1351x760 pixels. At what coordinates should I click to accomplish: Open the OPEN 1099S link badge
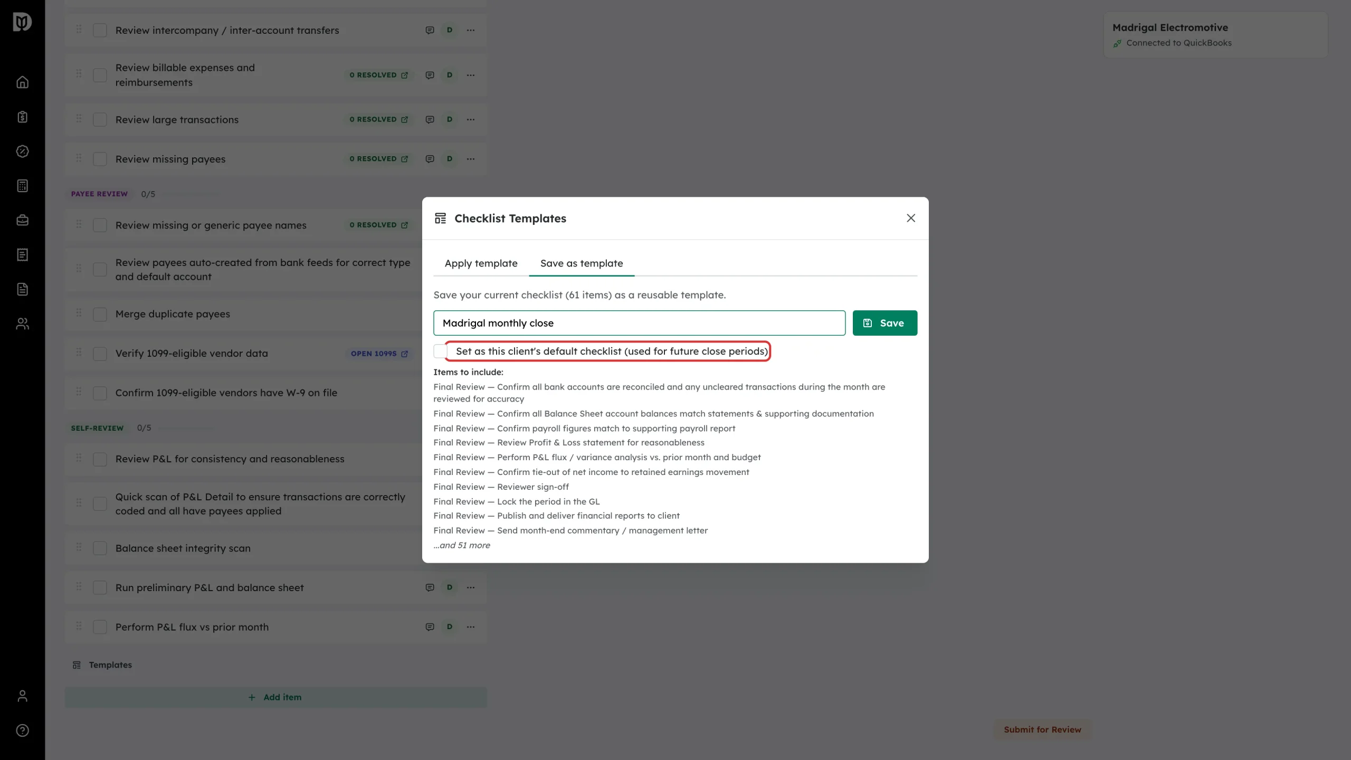(x=379, y=354)
